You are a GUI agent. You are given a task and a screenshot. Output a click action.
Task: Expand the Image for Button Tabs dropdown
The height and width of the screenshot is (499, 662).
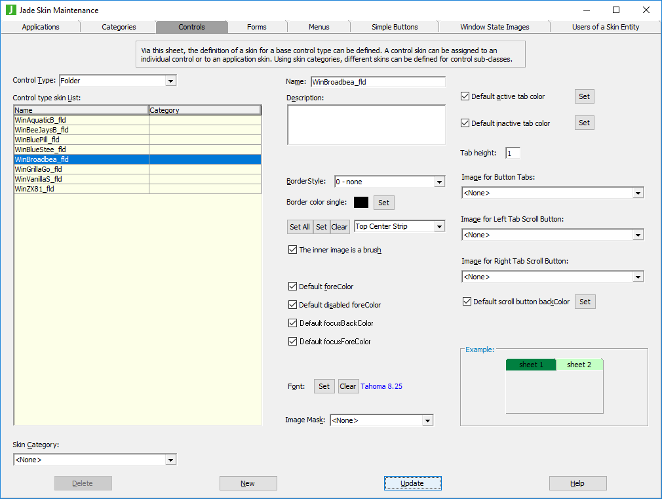(x=637, y=193)
